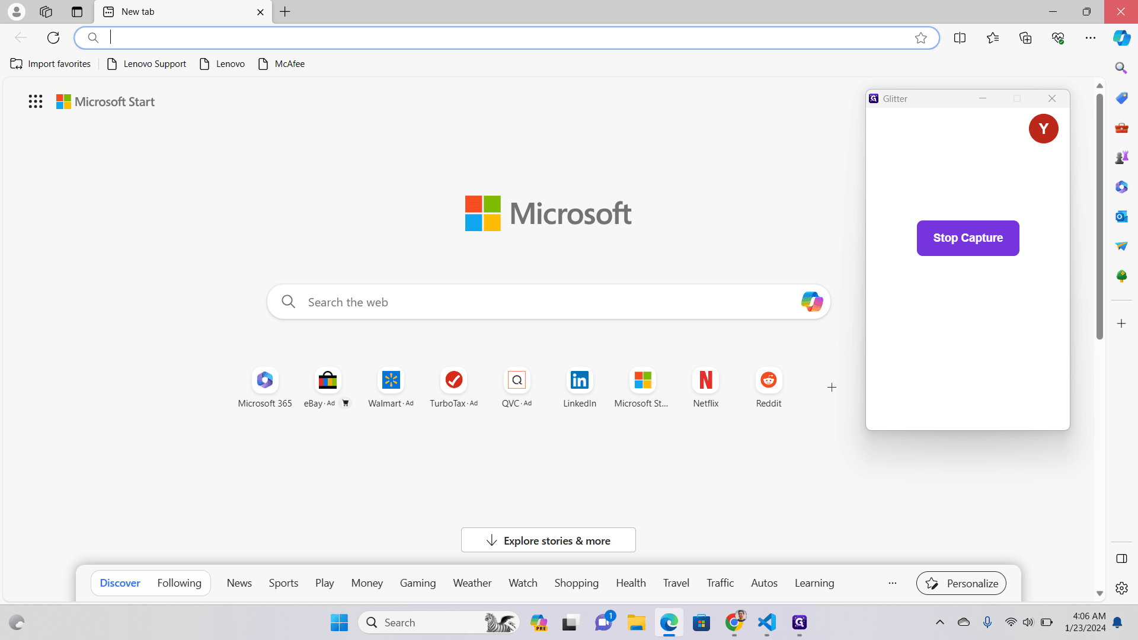Select the Discover feed tab
This screenshot has height=640, width=1138.
point(120,583)
